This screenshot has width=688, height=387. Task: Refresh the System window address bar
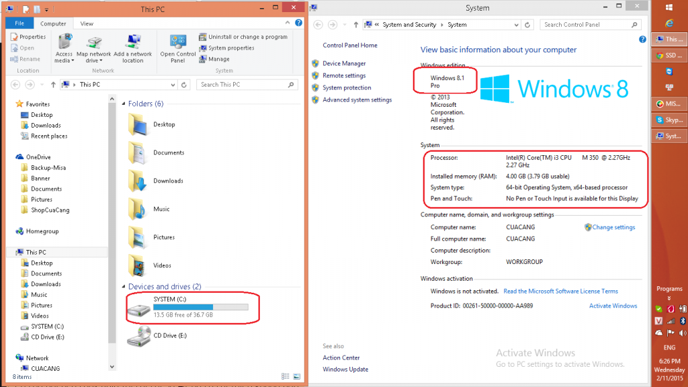pos(527,25)
